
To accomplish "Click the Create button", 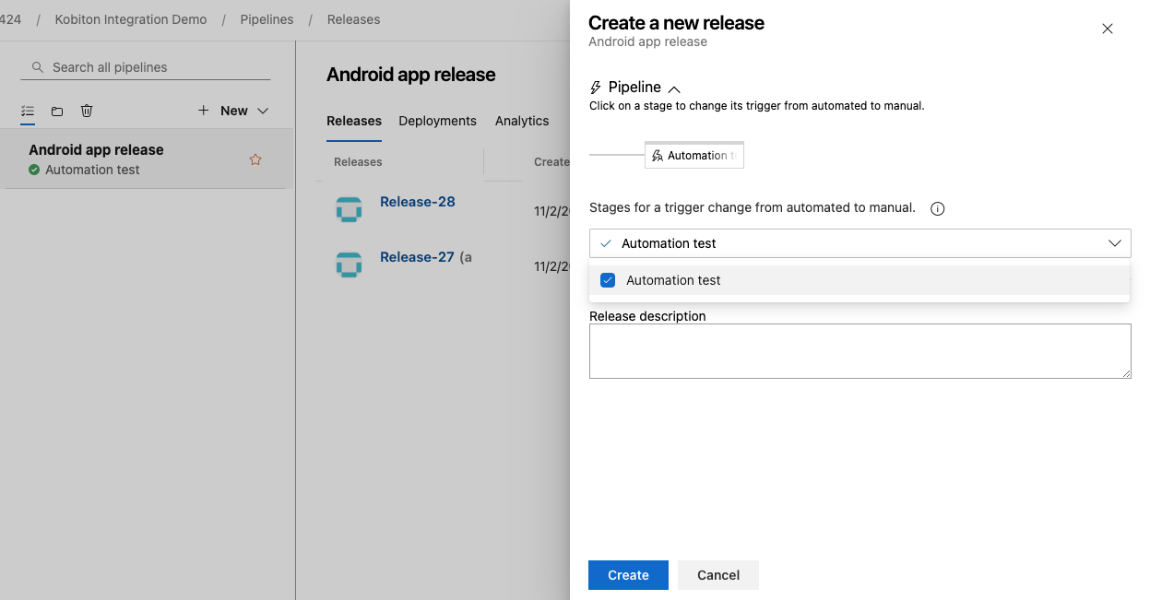I will [x=628, y=575].
